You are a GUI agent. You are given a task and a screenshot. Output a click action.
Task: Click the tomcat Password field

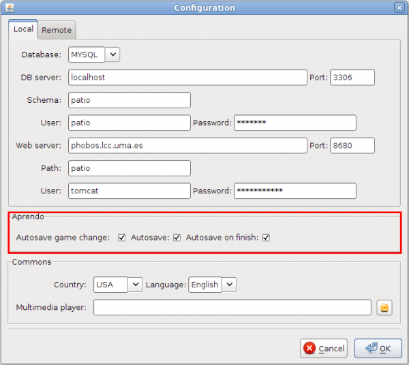pos(295,191)
